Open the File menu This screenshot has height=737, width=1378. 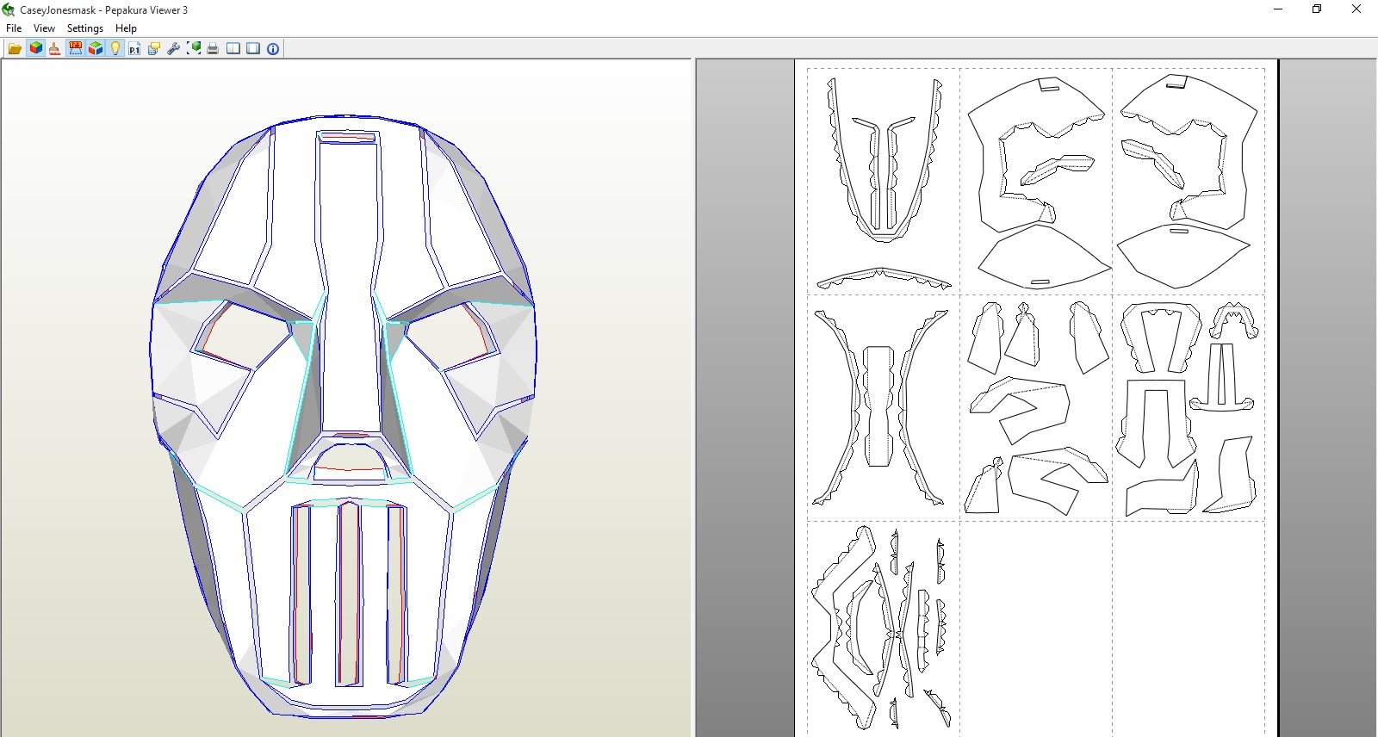click(x=14, y=28)
